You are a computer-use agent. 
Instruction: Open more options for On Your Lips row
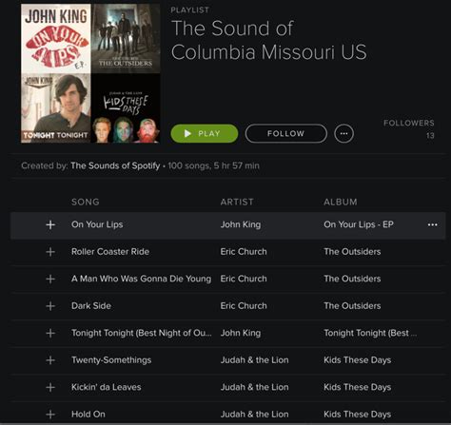point(433,224)
